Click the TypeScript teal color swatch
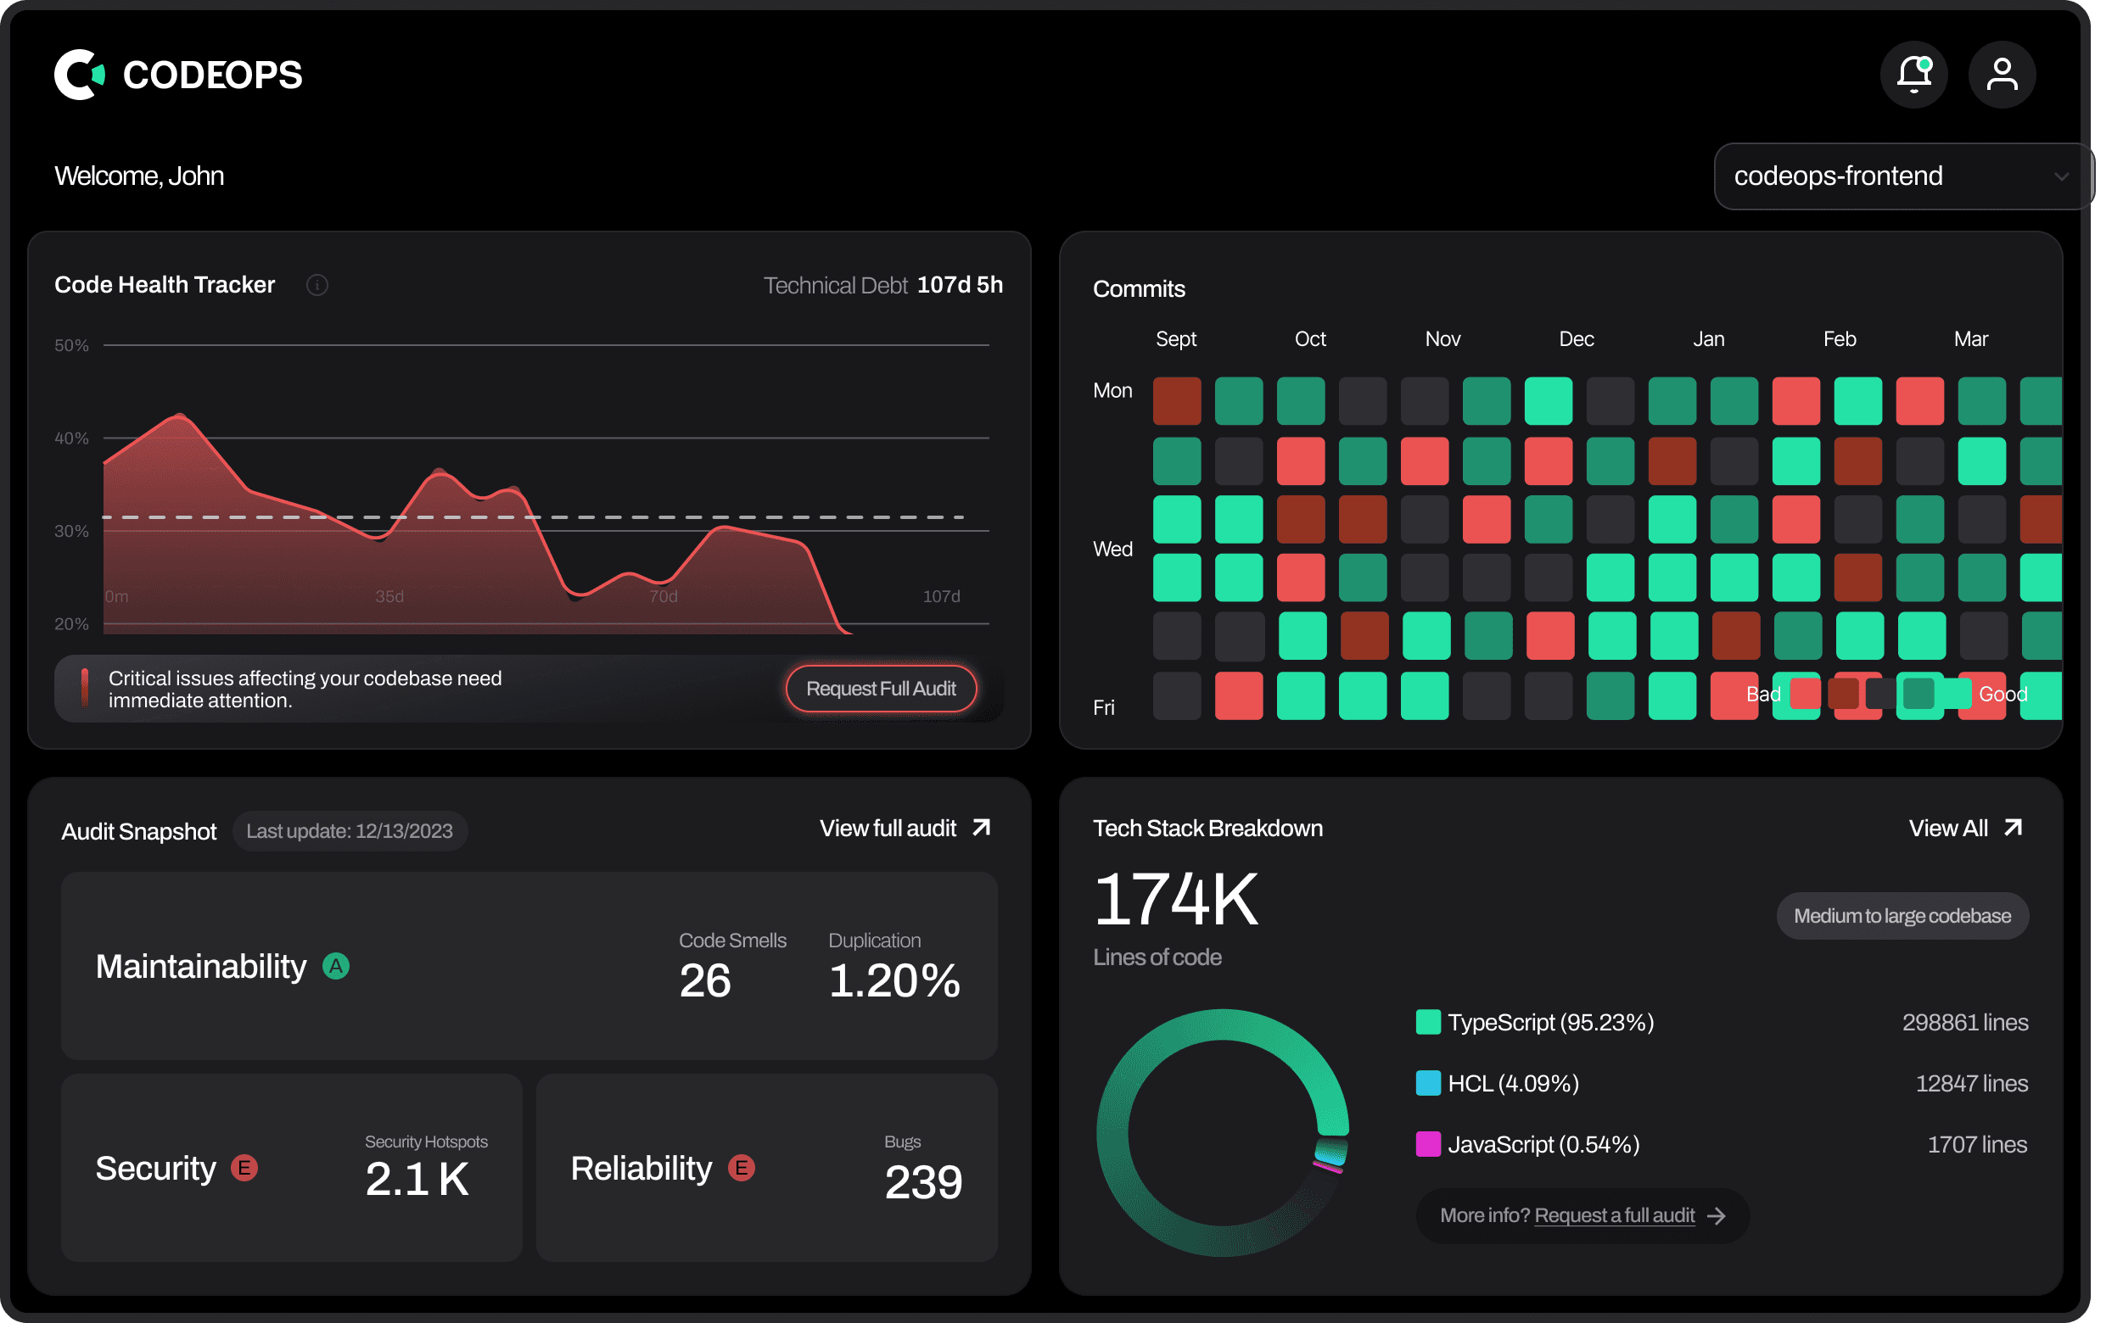The image size is (2123, 1323). [x=1428, y=1022]
